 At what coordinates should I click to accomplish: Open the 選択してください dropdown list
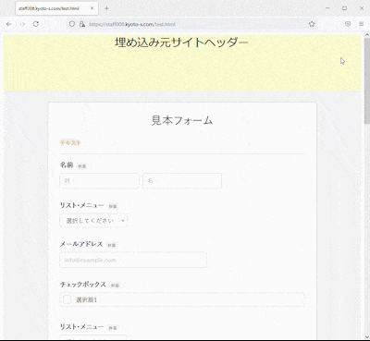point(93,221)
